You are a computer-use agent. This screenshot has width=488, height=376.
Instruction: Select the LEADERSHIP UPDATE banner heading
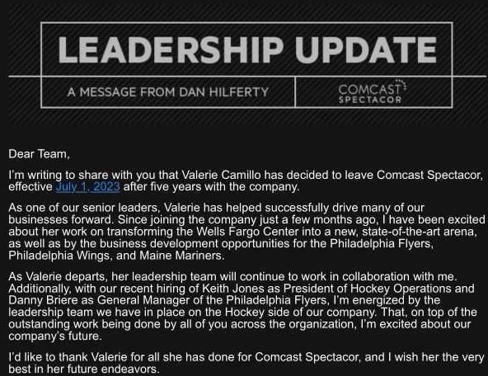click(x=247, y=50)
